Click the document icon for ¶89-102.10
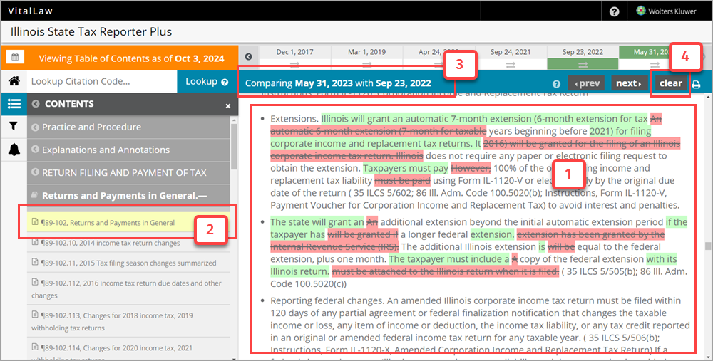The height and width of the screenshot is (361, 713). 34,242
